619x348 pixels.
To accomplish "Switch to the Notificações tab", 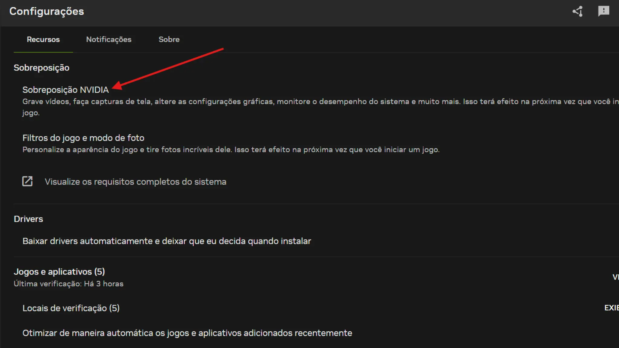I will tap(109, 39).
